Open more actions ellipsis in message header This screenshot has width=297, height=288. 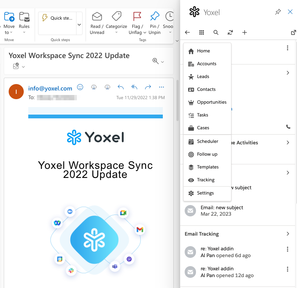tap(161, 87)
